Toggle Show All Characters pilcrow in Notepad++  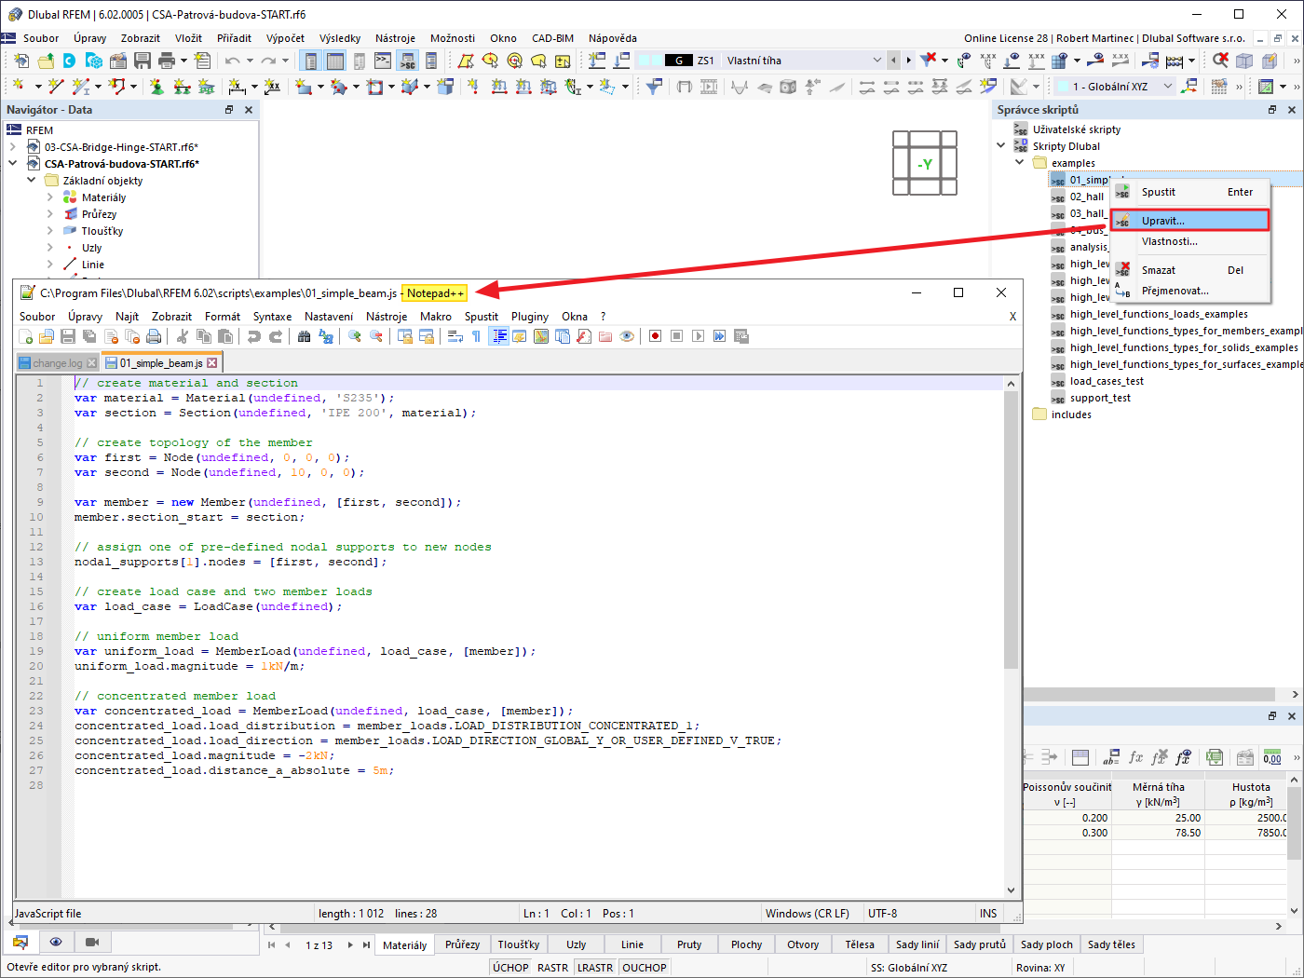coord(477,336)
